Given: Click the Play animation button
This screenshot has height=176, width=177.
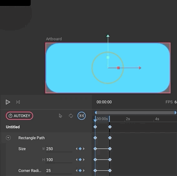Looking at the screenshot, I should pos(8,102).
